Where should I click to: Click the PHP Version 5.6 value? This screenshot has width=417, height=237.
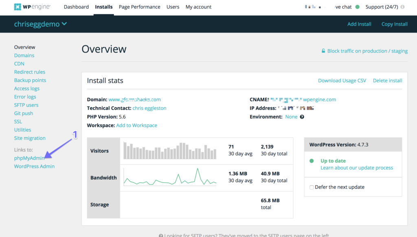tap(122, 117)
